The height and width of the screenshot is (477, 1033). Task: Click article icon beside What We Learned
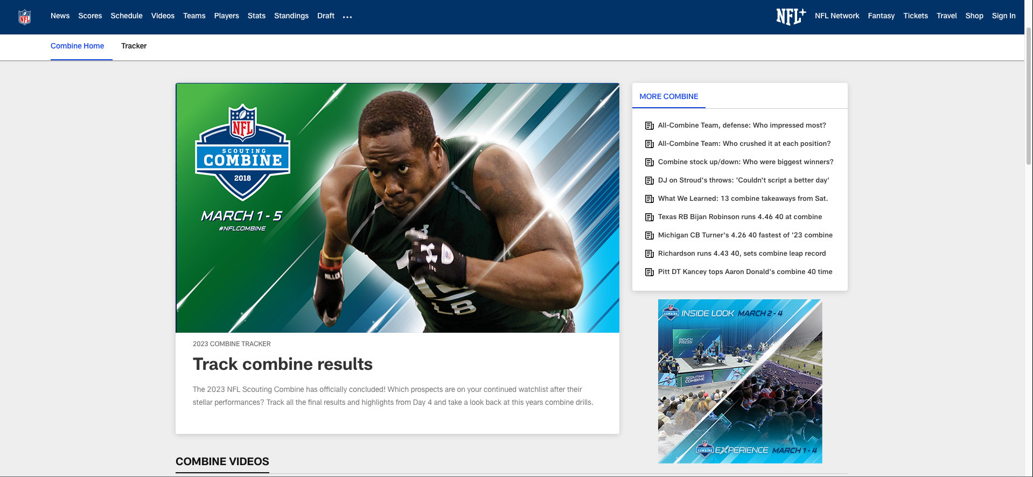650,199
